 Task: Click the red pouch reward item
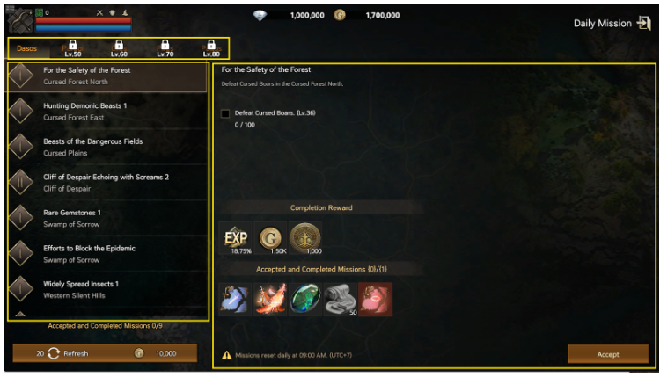[376, 300]
